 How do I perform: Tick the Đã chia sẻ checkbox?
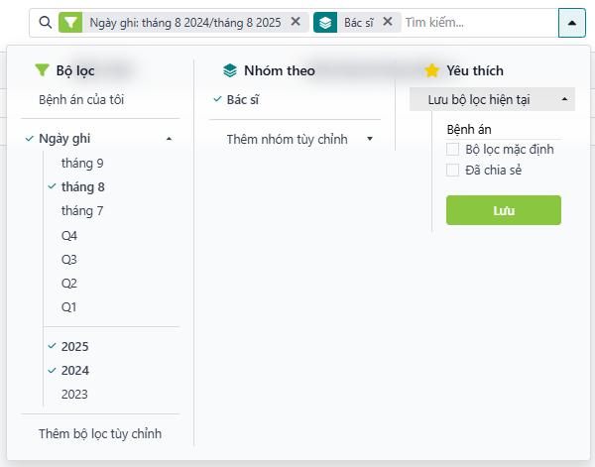tap(453, 171)
